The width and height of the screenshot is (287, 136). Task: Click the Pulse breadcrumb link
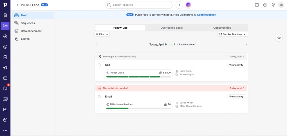[x=25, y=5]
